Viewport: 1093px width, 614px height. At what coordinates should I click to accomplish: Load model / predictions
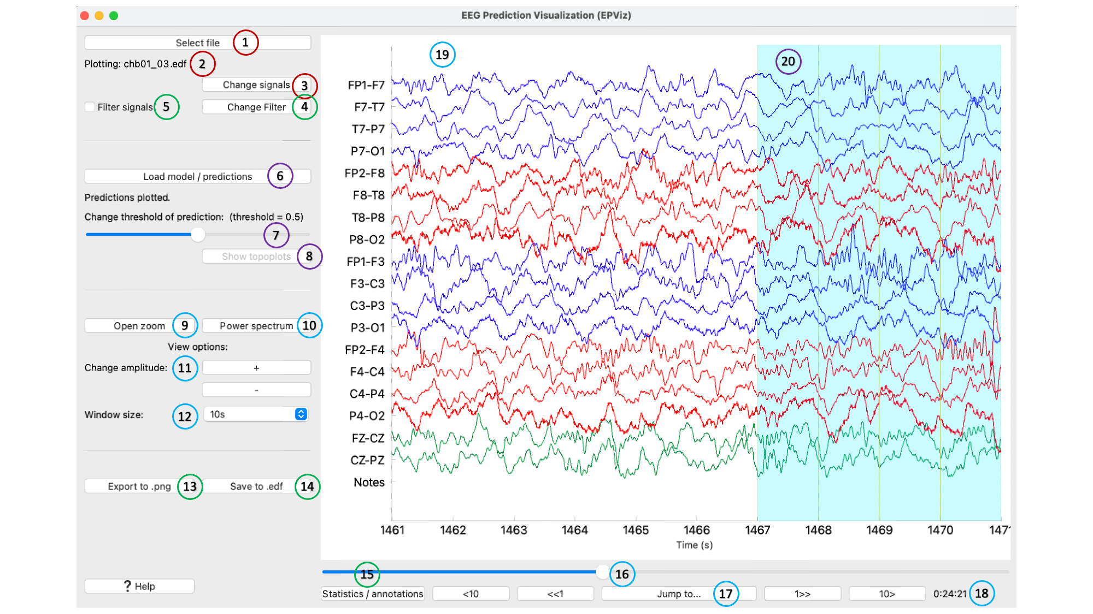point(197,176)
